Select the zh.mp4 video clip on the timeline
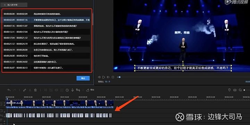 pos(60,104)
